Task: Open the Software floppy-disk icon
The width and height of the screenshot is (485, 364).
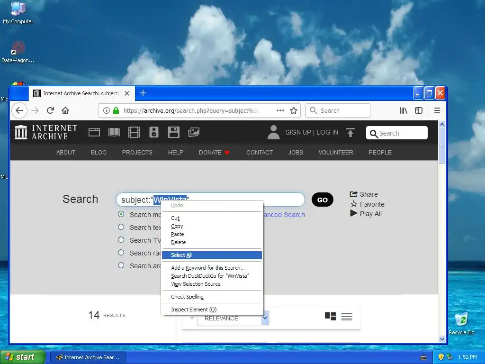Action: tap(173, 132)
